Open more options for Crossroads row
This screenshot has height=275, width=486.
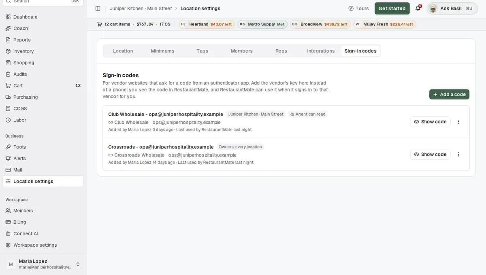point(458,154)
